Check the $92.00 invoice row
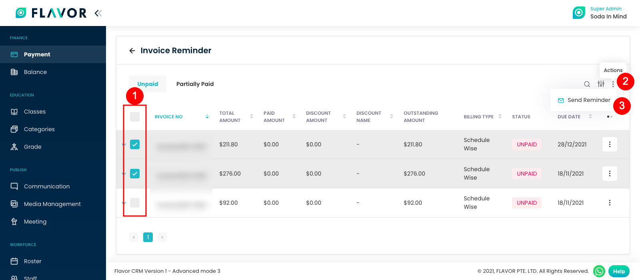The image size is (640, 280). (x=134, y=202)
